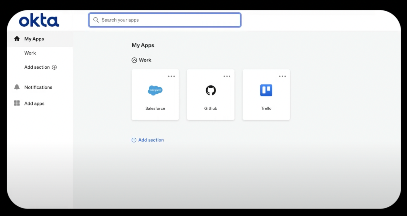This screenshot has width=407, height=216.
Task: Click the home icon beside My Apps
Action: click(x=17, y=39)
